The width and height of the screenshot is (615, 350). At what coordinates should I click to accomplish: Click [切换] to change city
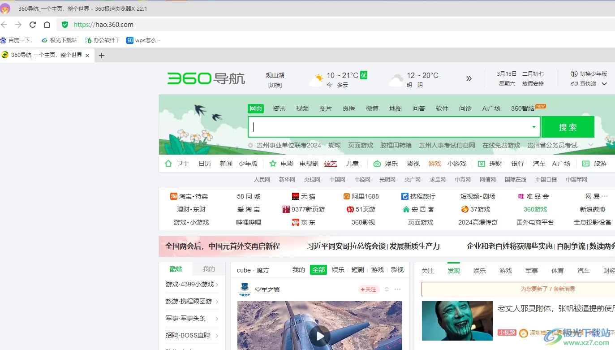275,85
